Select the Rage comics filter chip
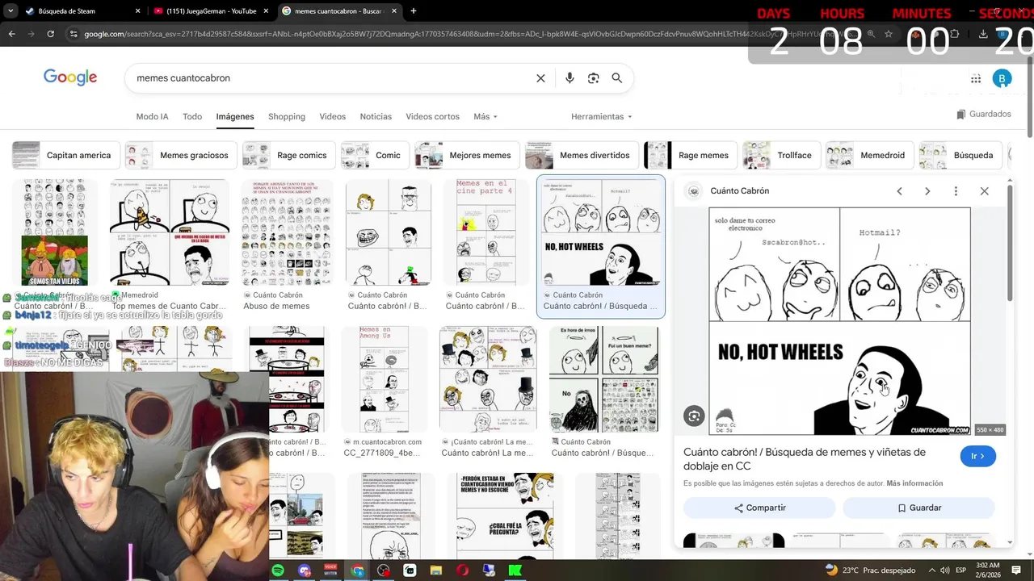Viewport: 1034px width, 581px height. (x=289, y=155)
